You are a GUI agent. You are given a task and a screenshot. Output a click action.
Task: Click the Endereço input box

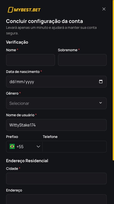56,199
